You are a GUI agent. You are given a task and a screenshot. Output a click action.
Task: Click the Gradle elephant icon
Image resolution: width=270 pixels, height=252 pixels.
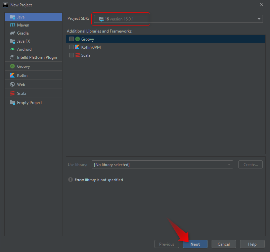tap(12, 33)
